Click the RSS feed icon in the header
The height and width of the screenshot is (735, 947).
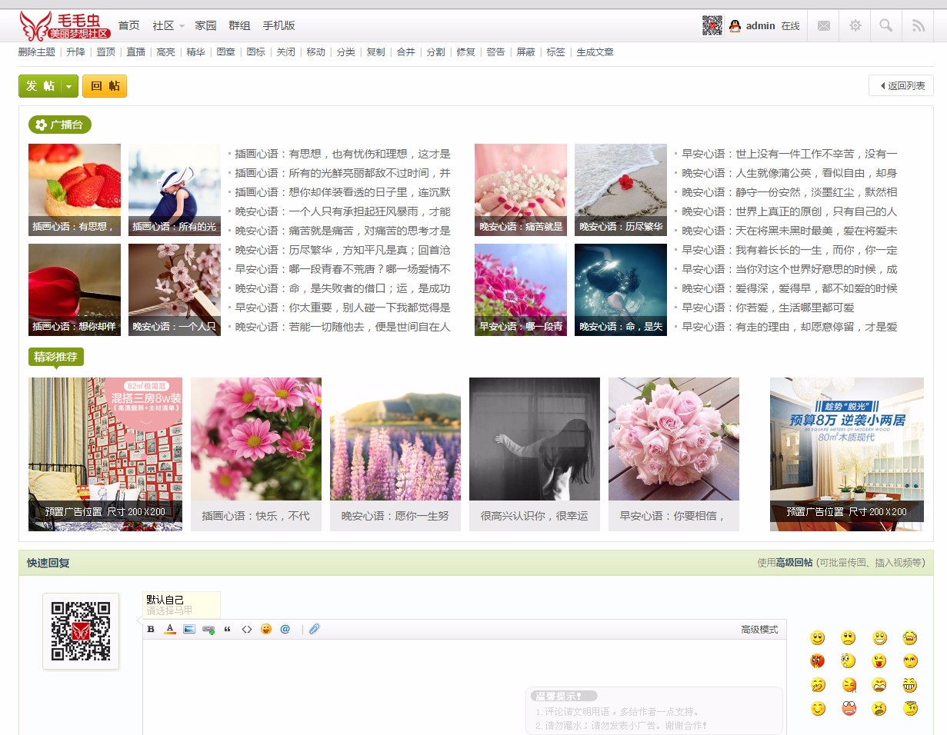pos(919,25)
